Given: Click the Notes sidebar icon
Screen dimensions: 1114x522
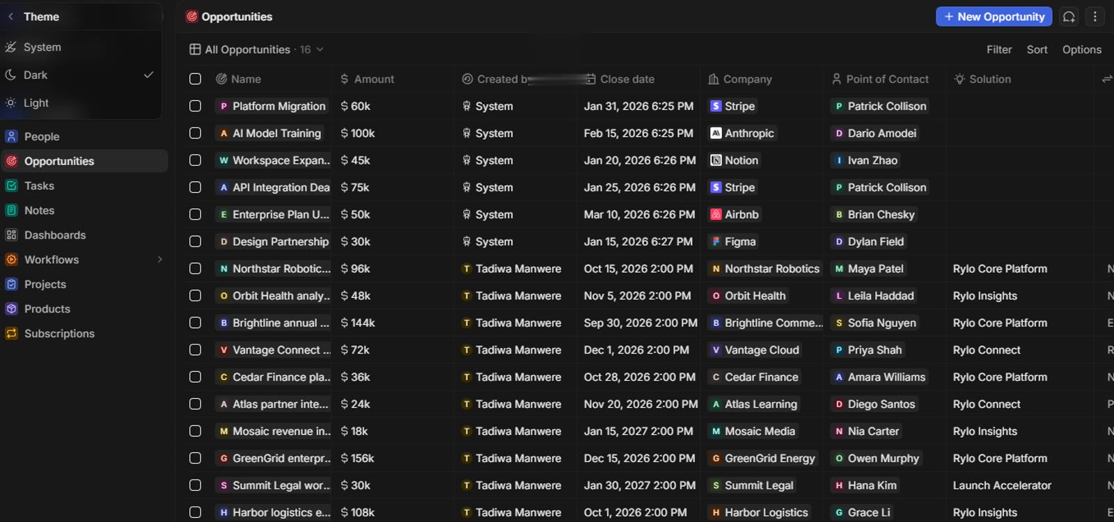Looking at the screenshot, I should pos(11,210).
